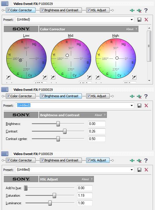The image size is (155, 210).
Task: Toggle Color Corrector checkbox in Brightness and Contrast panel chain
Action: 8,96
